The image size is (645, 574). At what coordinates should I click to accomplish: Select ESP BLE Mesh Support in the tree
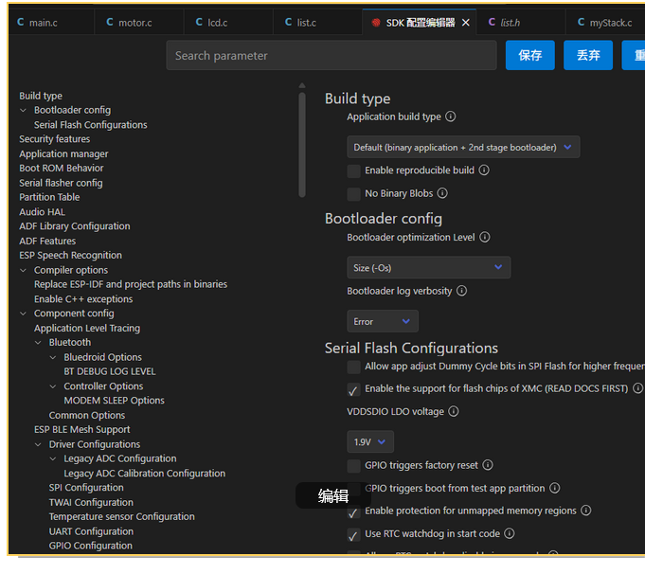click(x=81, y=430)
